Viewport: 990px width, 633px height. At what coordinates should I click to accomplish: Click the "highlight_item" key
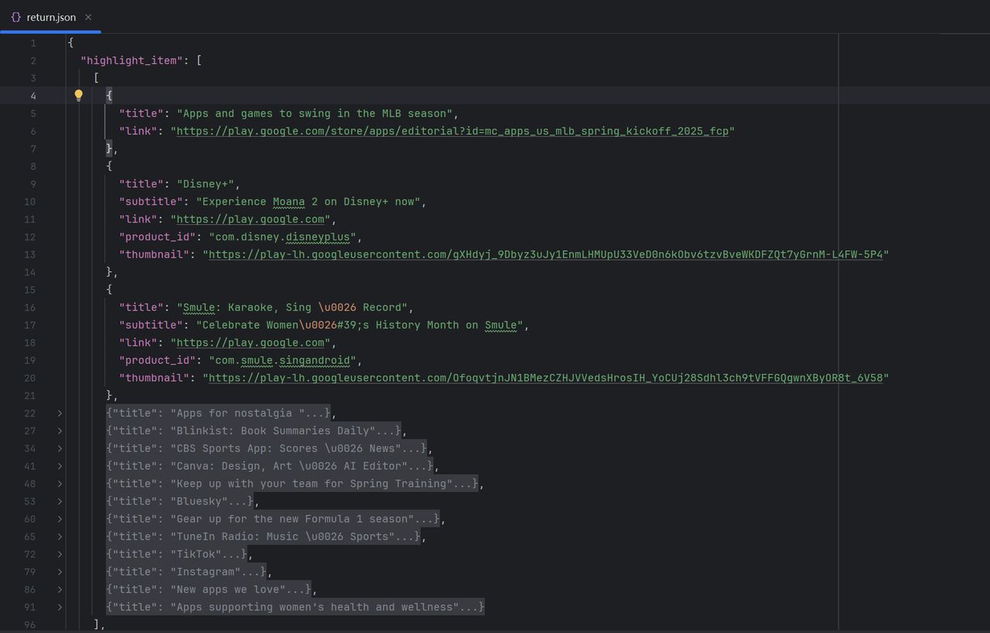131,60
